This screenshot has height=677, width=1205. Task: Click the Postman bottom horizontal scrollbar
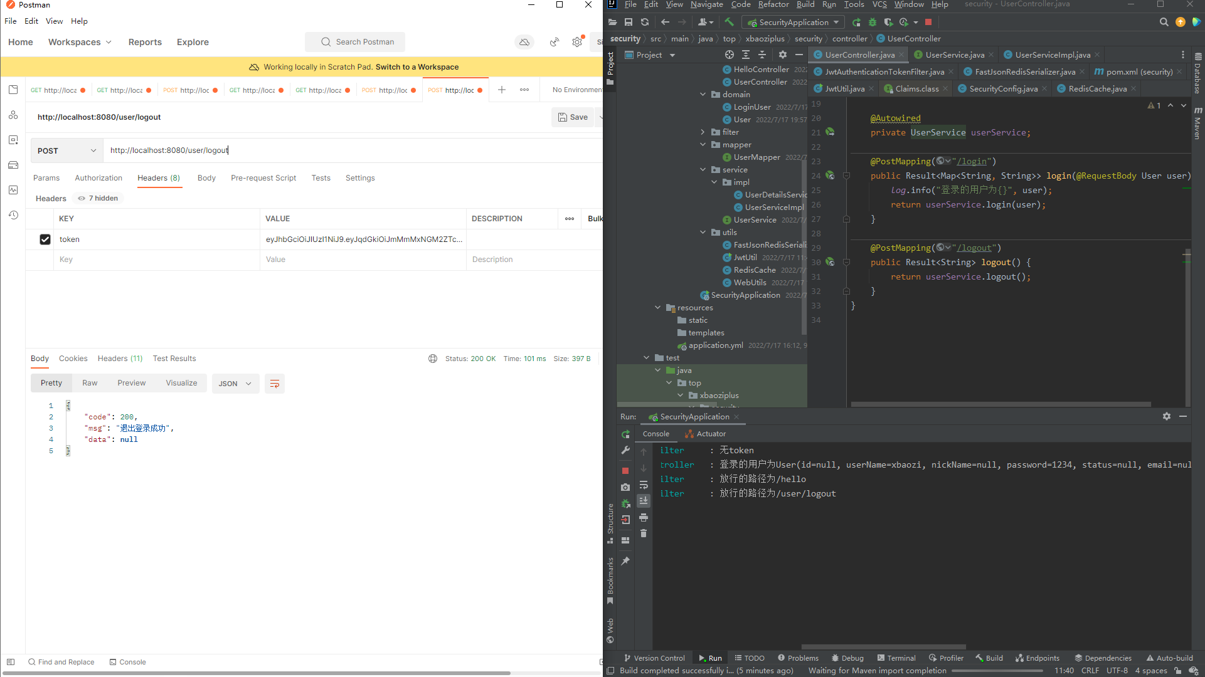click(255, 673)
